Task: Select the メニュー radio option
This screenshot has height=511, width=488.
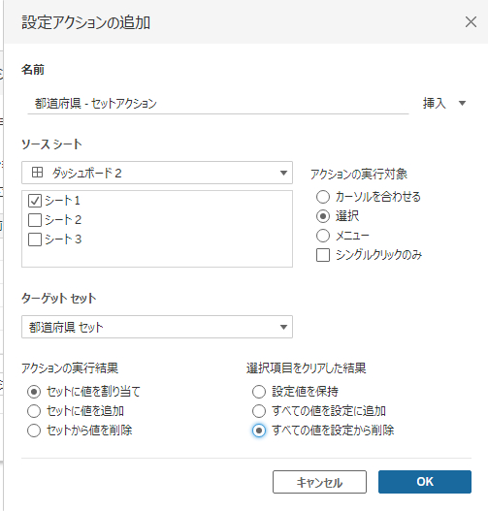Action: [323, 236]
